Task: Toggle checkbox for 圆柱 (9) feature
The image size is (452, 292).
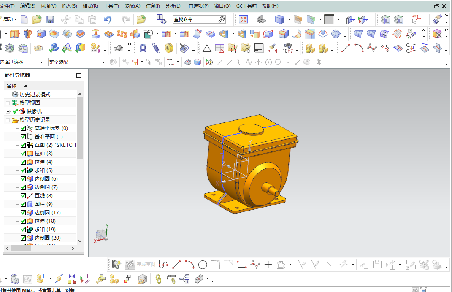Action: [23, 204]
